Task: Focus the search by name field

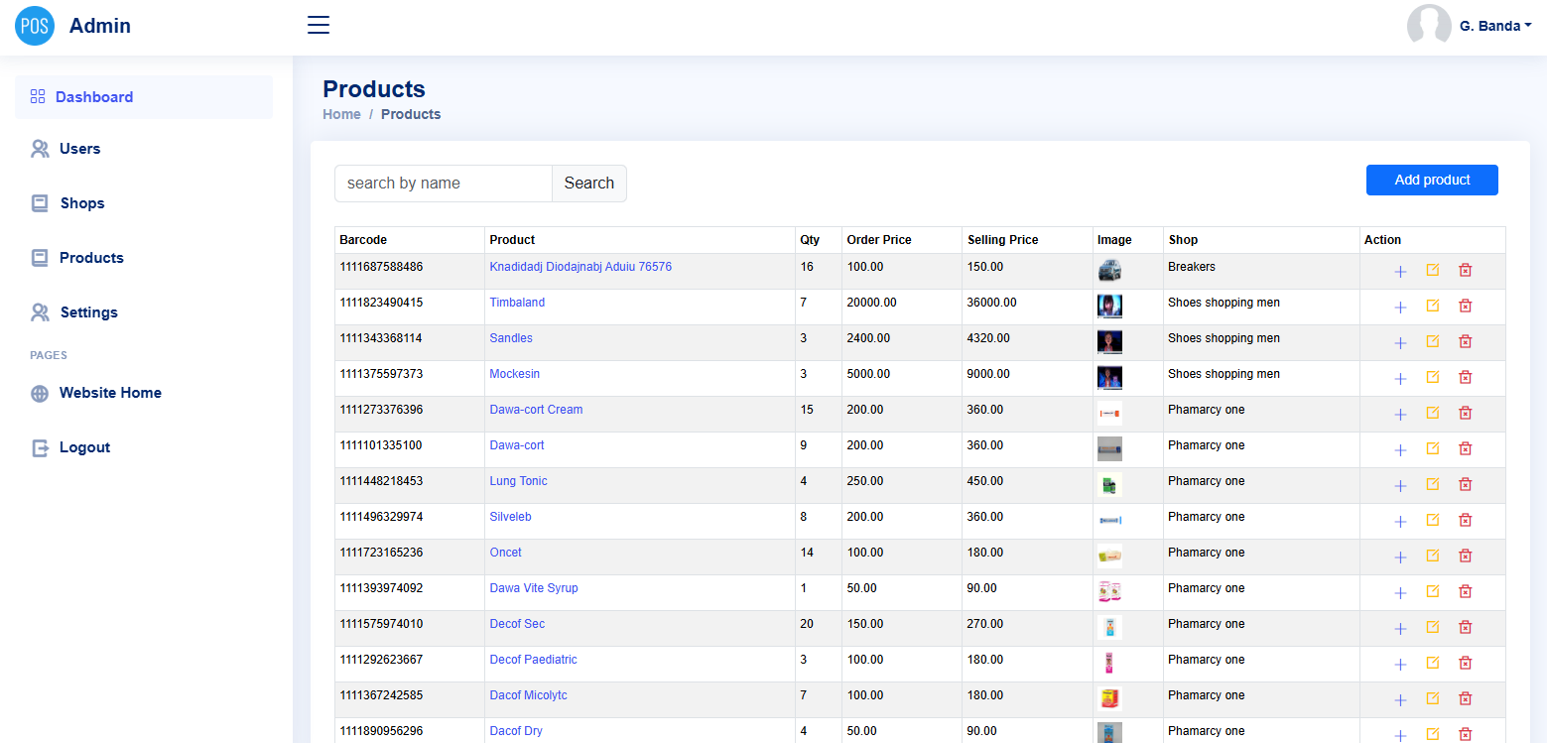Action: coord(443,184)
